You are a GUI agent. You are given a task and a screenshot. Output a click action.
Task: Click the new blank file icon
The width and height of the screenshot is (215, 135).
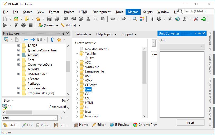tap(5, 19)
